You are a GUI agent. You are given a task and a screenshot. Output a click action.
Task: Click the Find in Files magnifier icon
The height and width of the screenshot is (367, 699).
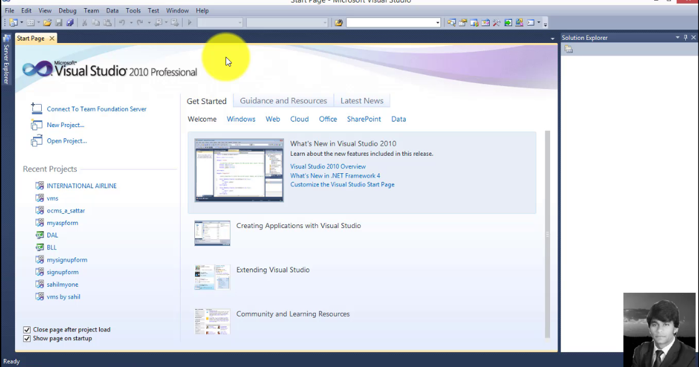click(452, 22)
